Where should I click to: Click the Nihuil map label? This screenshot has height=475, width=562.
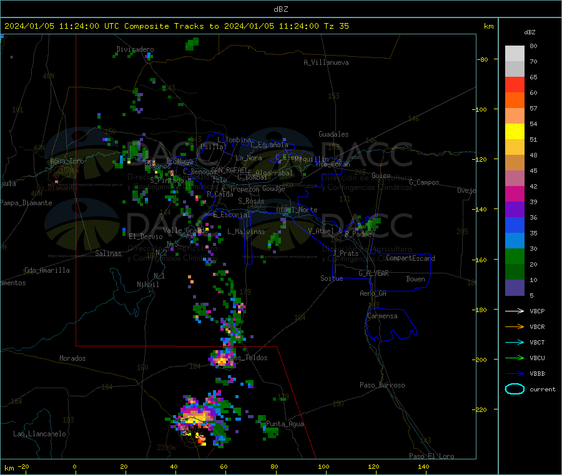[x=148, y=285]
